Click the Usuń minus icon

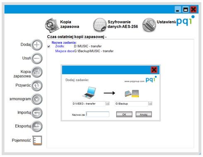tap(37, 58)
